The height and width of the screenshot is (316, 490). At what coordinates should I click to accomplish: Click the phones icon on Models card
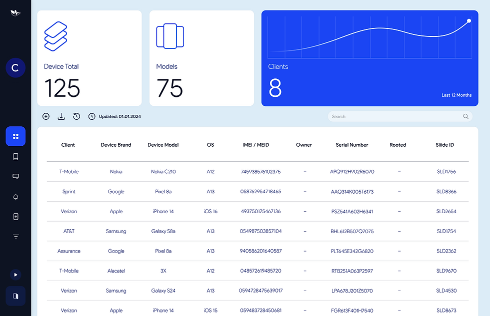(x=170, y=36)
